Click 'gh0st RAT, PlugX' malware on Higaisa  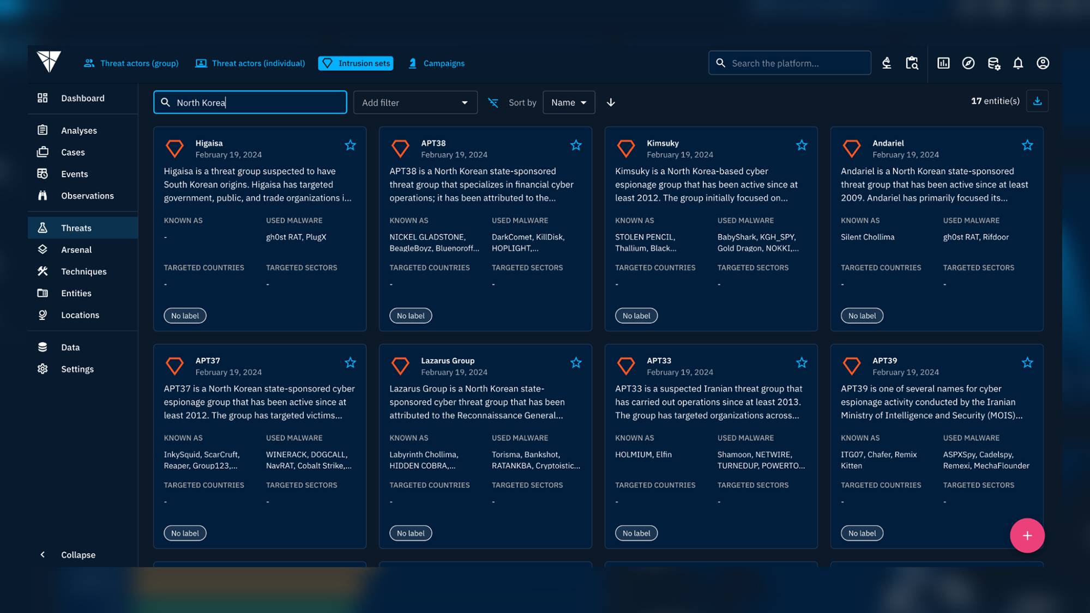click(x=296, y=237)
